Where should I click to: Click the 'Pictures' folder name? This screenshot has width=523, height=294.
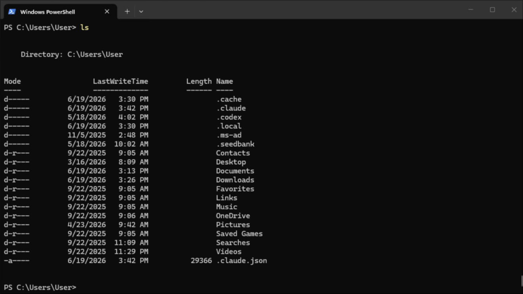[233, 225]
